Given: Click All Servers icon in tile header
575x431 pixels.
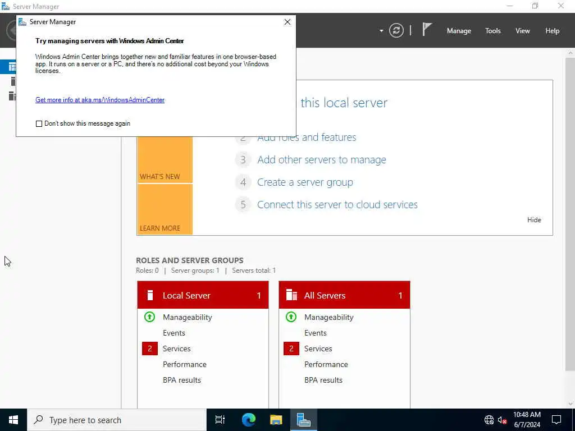Looking at the screenshot, I should point(291,295).
